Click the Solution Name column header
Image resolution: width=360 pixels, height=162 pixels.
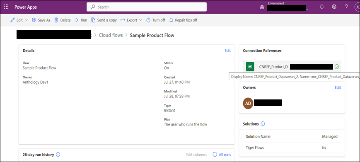point(258,137)
